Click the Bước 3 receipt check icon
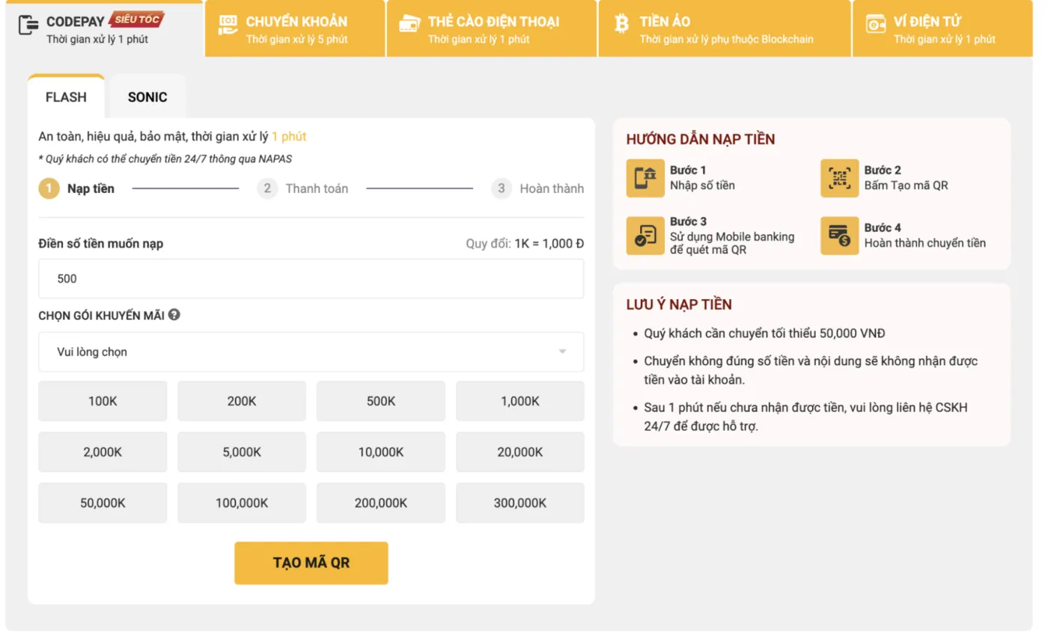The width and height of the screenshot is (1048, 641). (x=645, y=236)
